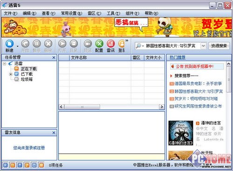This screenshot has height=171, width=233.
Task: Click the magnifier icon in search box
Action: coord(138,46)
